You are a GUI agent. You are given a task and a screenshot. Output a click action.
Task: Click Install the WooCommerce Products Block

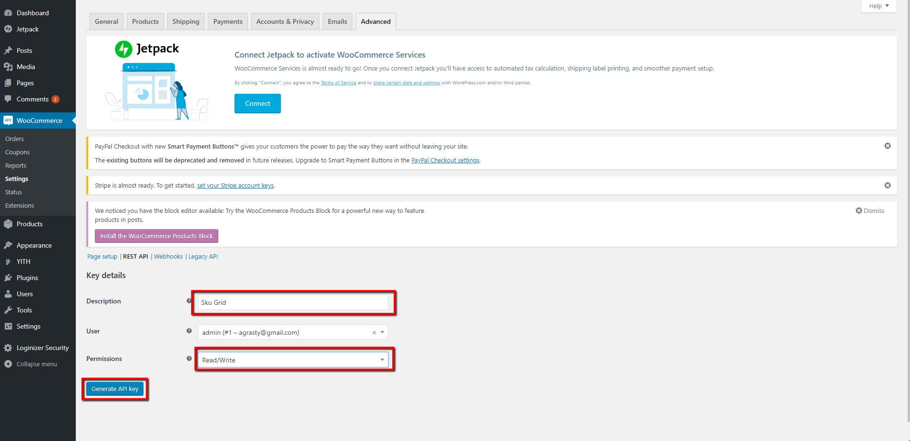click(156, 236)
